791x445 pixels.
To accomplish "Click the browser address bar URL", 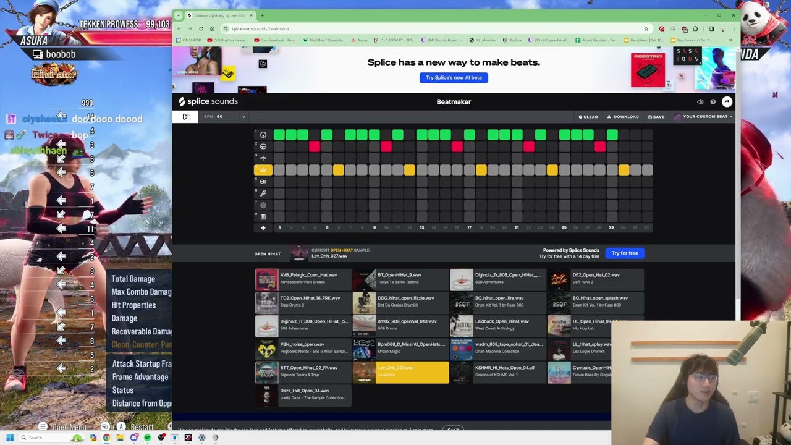I will pos(260,29).
